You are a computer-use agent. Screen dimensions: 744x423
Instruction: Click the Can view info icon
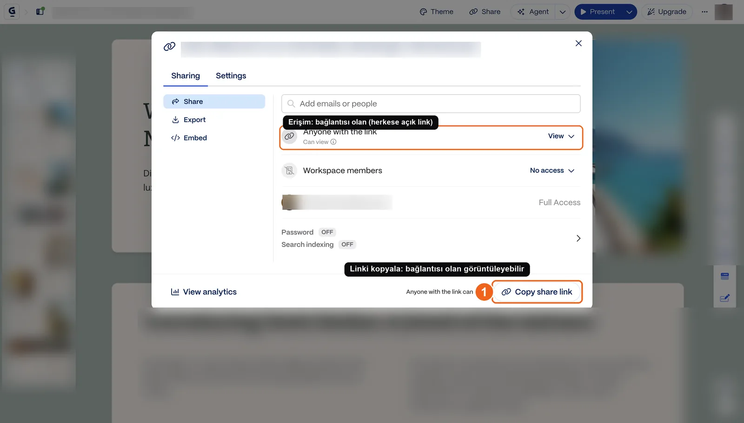[333, 142]
